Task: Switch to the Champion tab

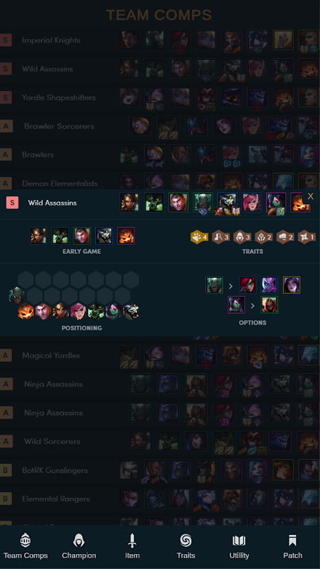Action: click(x=79, y=546)
